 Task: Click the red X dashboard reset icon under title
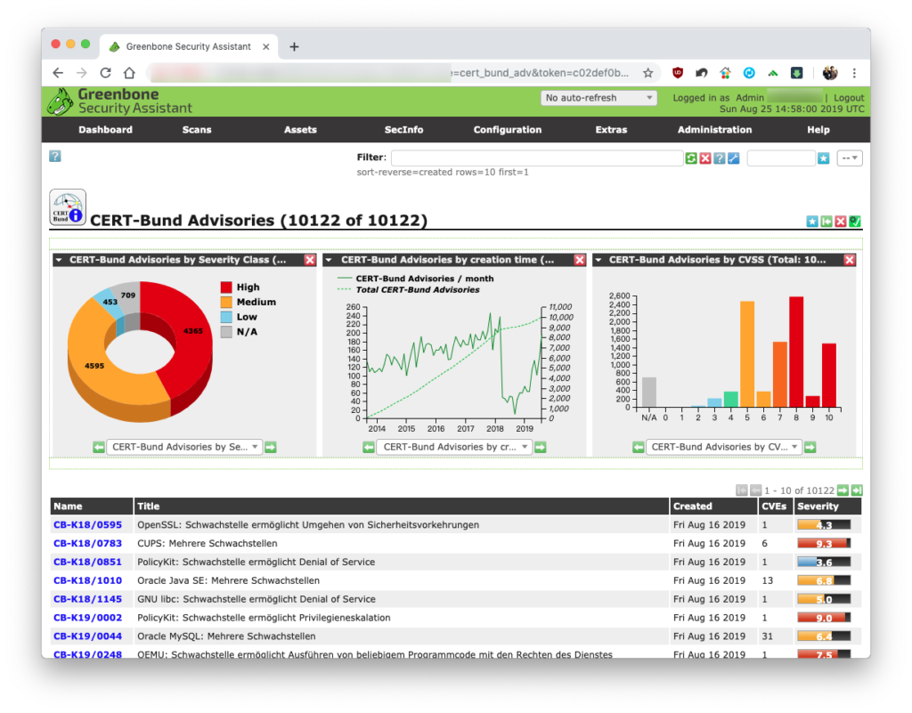pyautogui.click(x=841, y=222)
